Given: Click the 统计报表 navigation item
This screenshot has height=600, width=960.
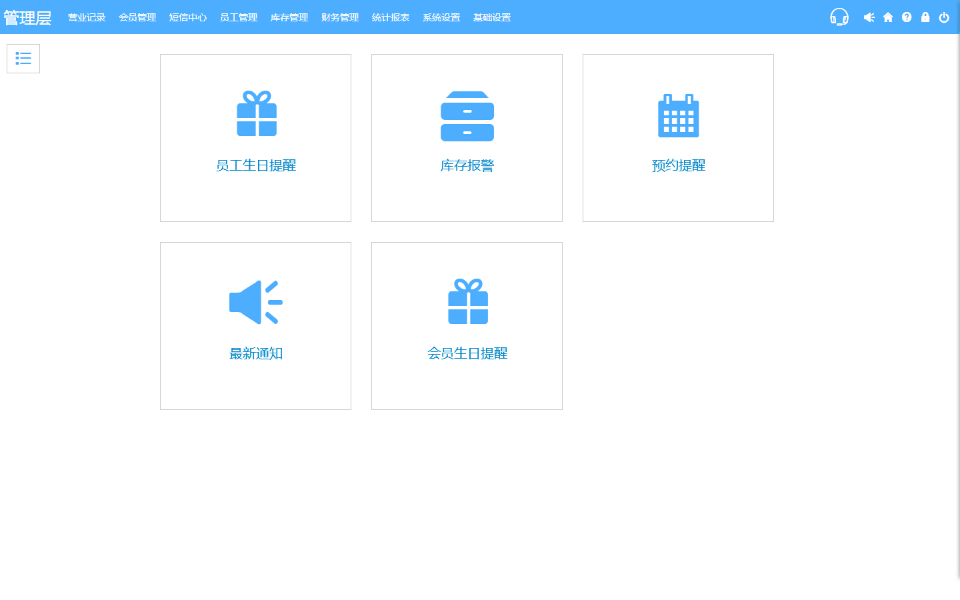Looking at the screenshot, I should [x=391, y=17].
